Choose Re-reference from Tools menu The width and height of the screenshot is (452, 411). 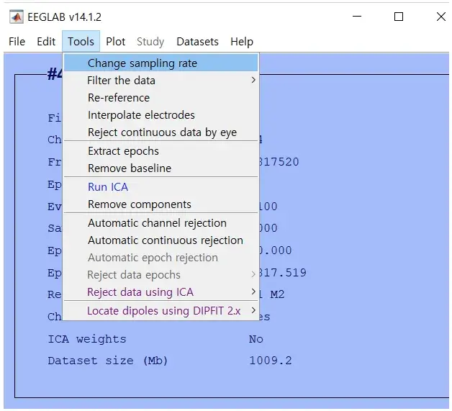tap(119, 98)
